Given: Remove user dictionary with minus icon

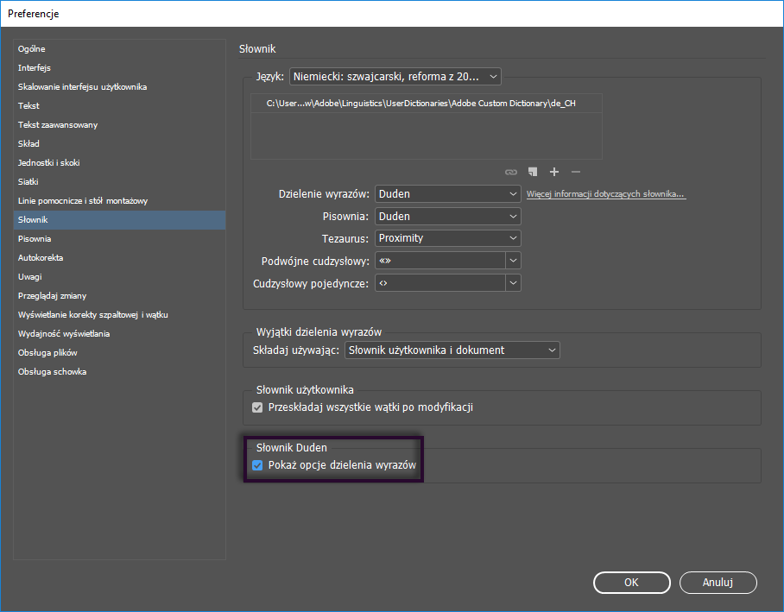Looking at the screenshot, I should coord(576,172).
